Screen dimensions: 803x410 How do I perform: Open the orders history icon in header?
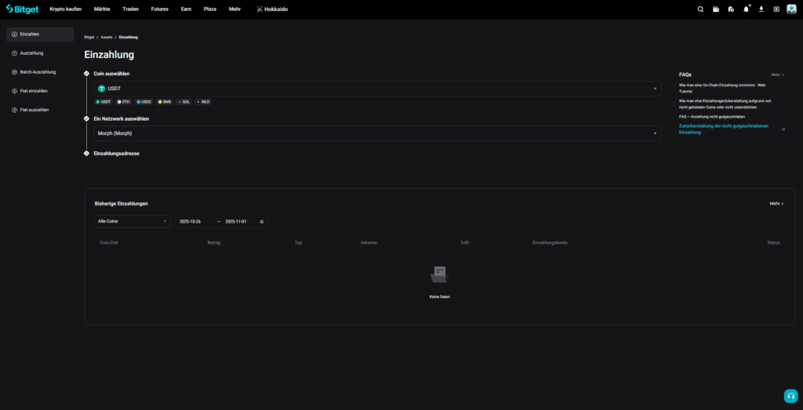pyautogui.click(x=731, y=9)
